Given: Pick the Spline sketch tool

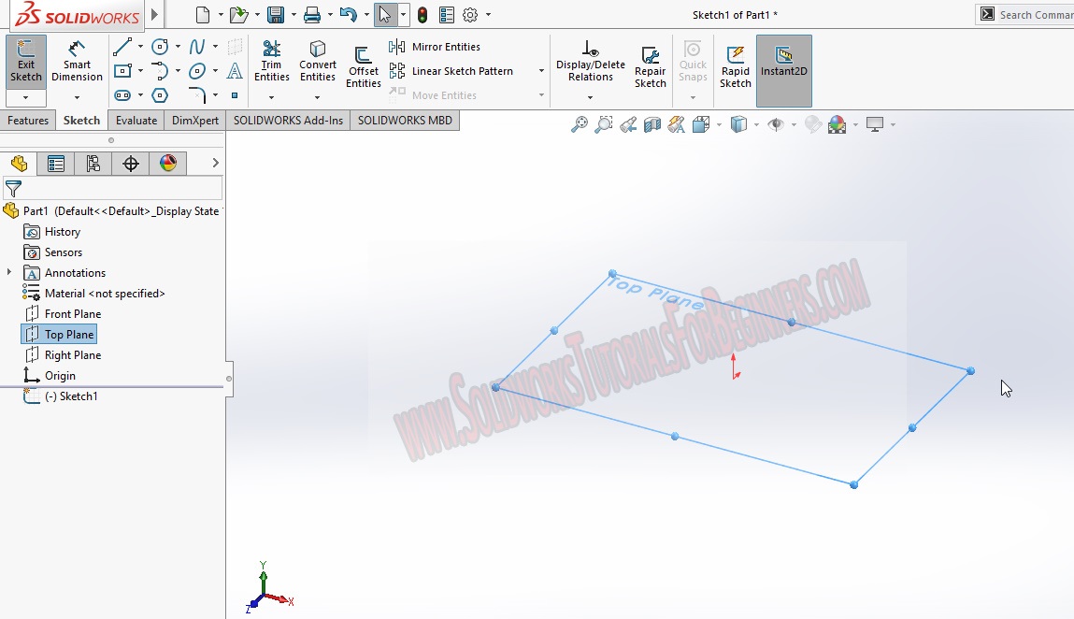Looking at the screenshot, I should (x=196, y=46).
